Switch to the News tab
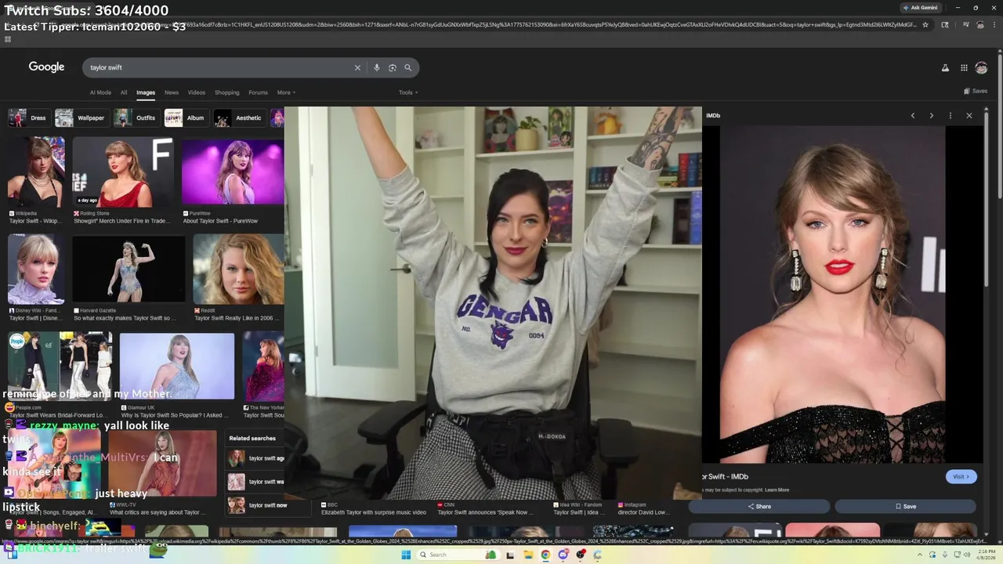Screen dimensions: 1003x564 (x=172, y=92)
